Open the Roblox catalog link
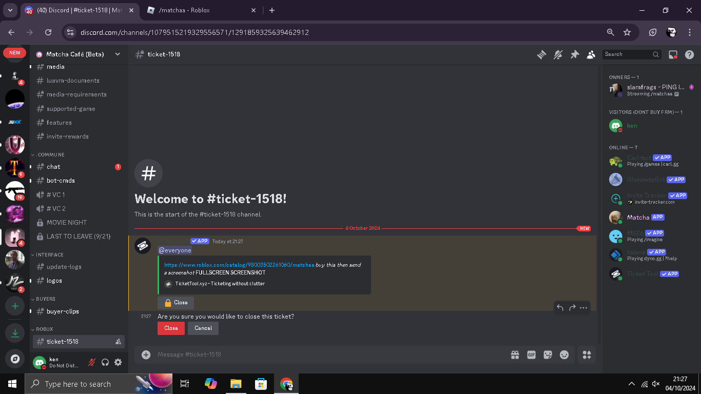This screenshot has width=701, height=394. point(239,265)
